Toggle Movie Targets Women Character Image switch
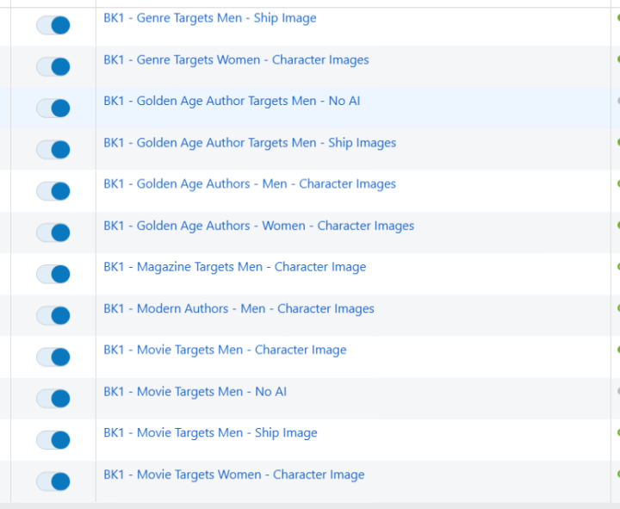620x509 pixels. coord(53,481)
